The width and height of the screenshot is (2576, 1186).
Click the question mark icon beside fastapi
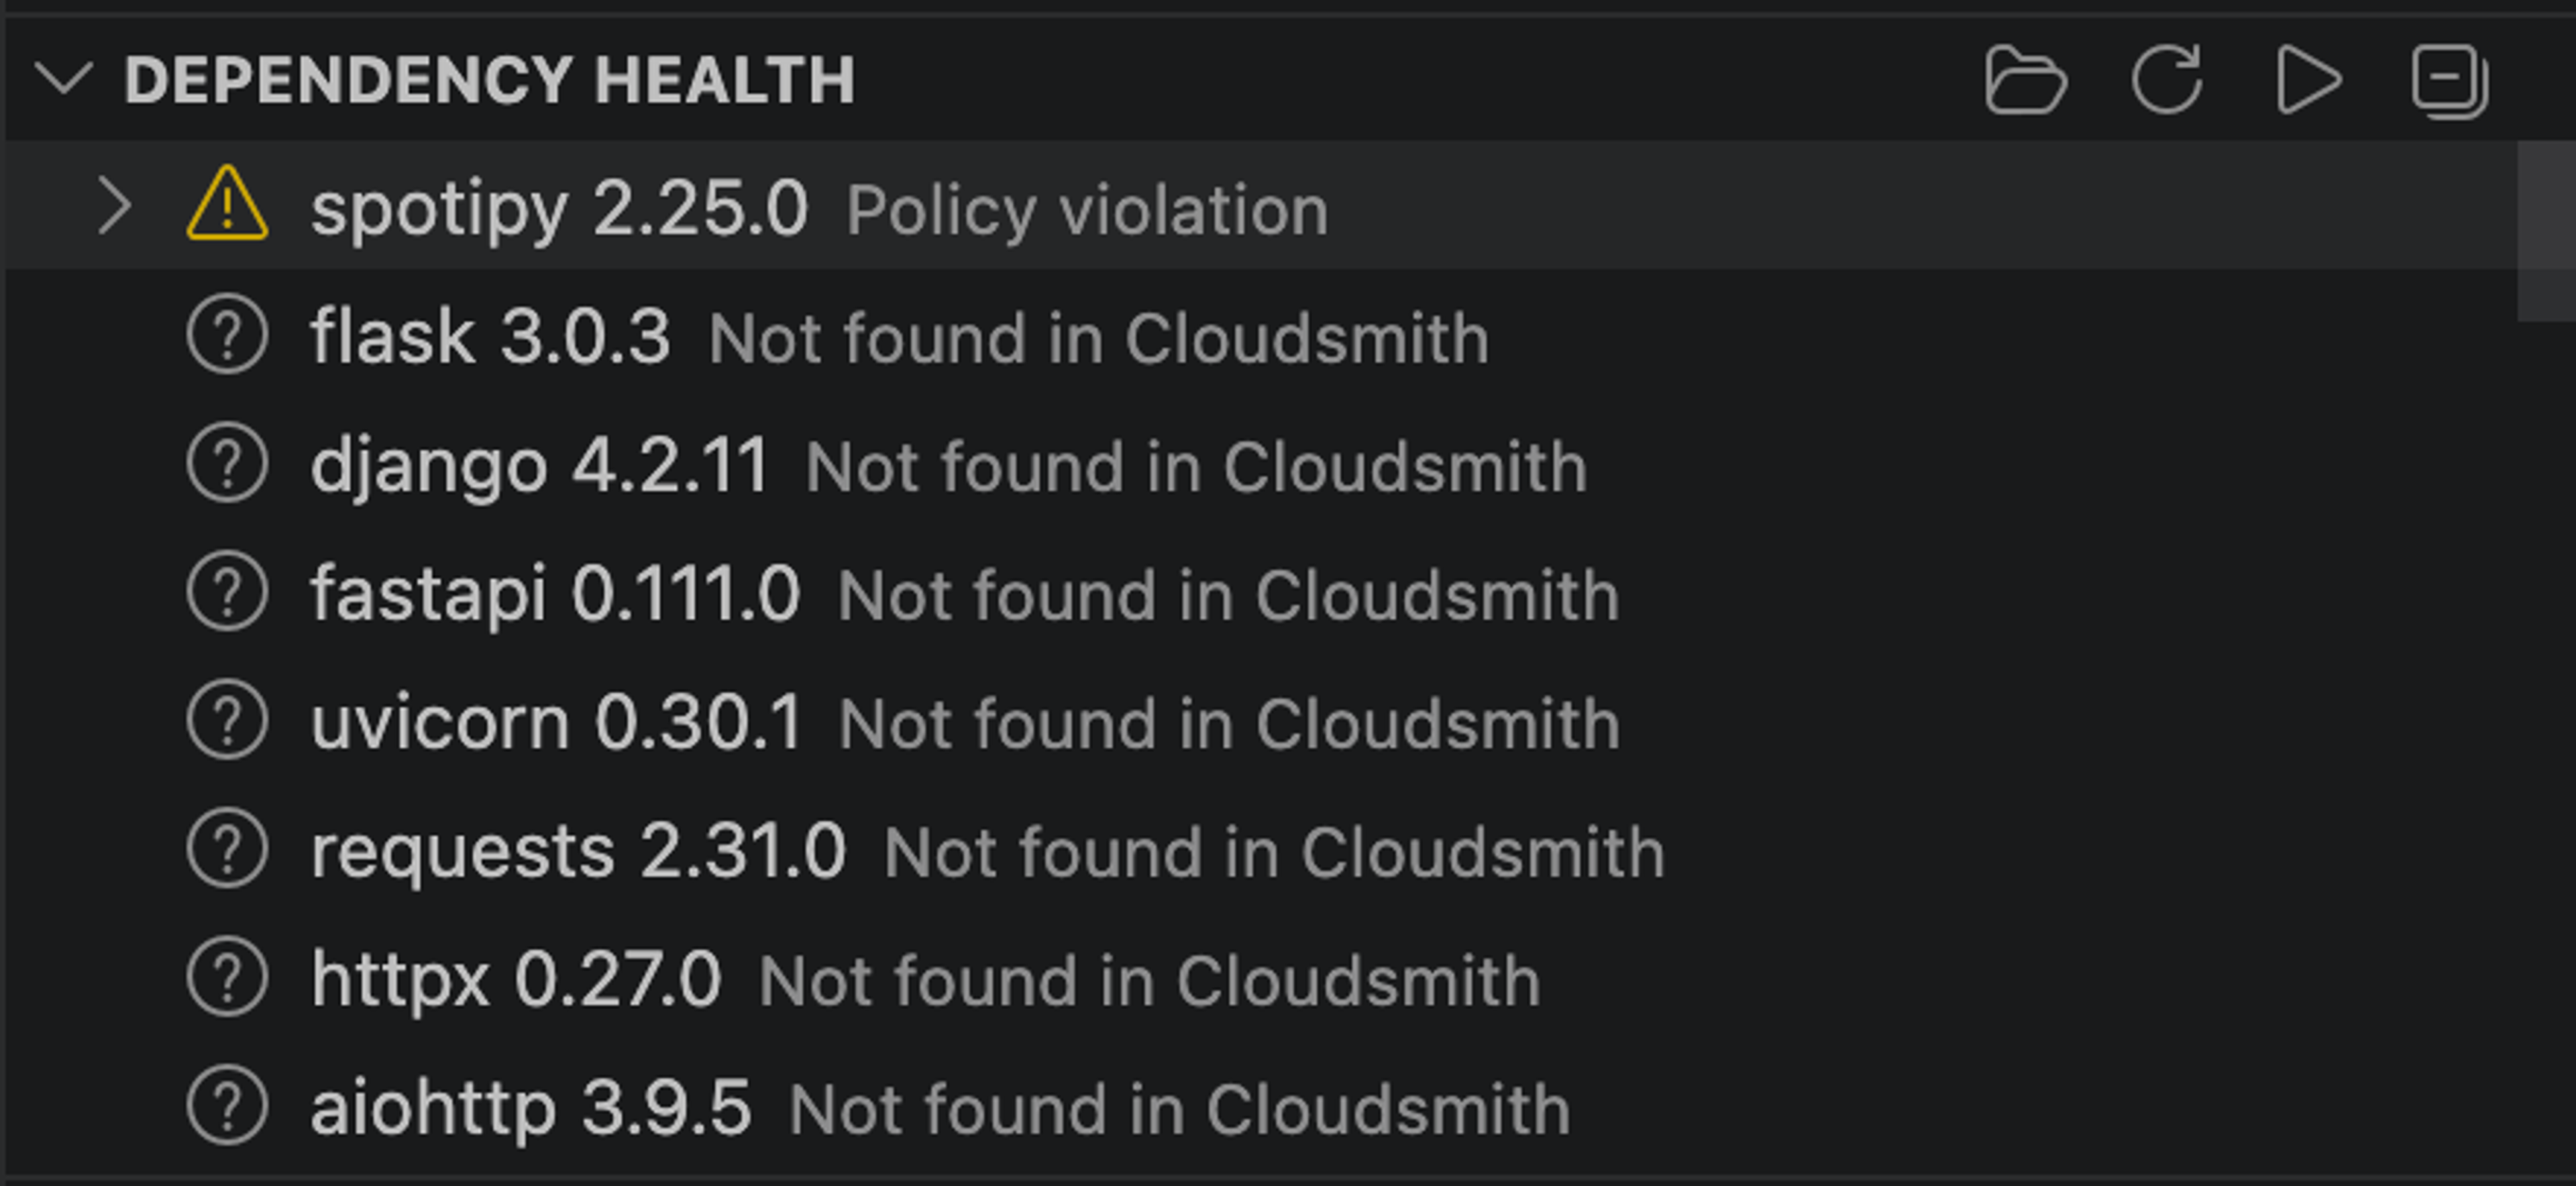228,593
